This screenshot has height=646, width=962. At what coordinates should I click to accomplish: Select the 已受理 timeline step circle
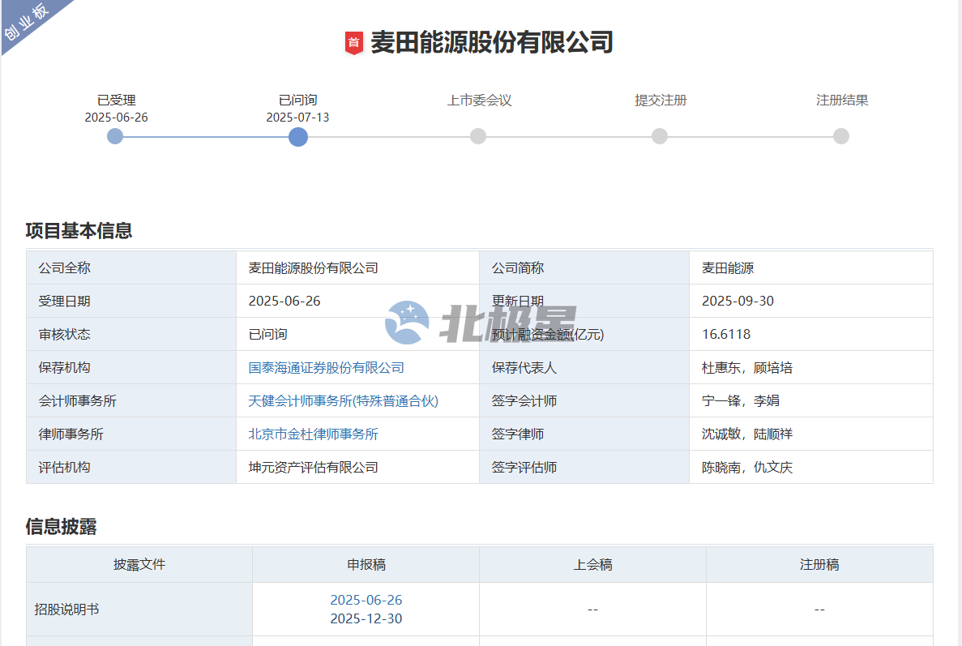115,136
